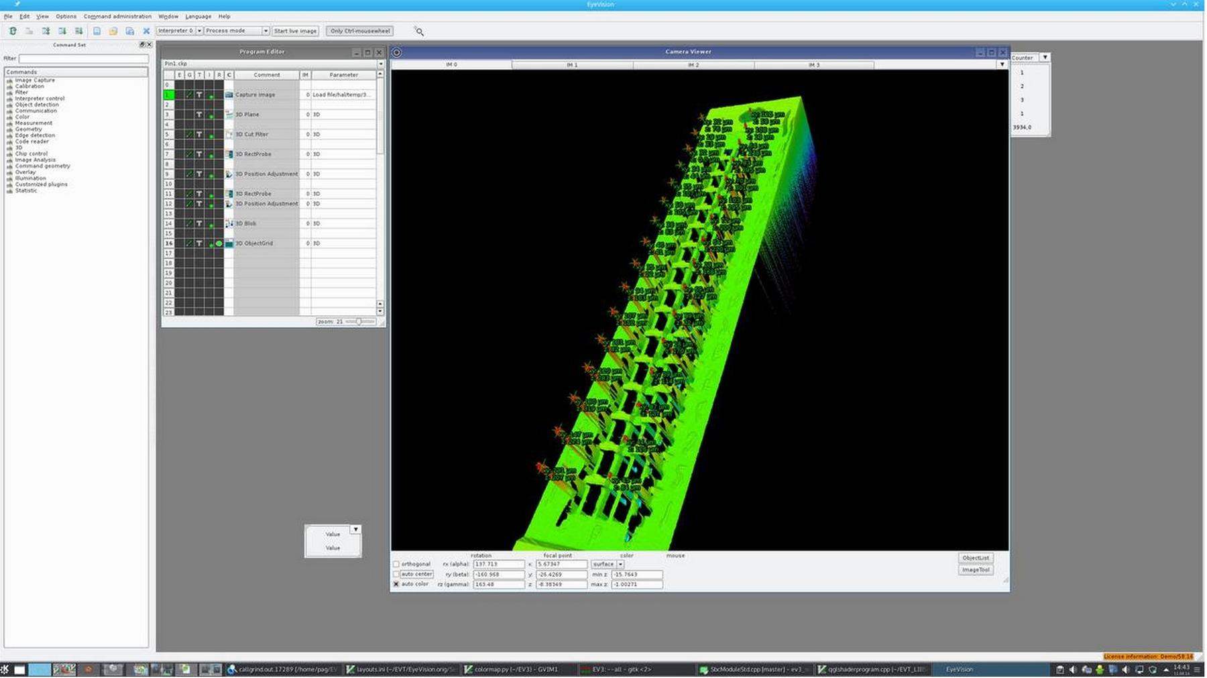Click the Filter input field

click(83, 59)
